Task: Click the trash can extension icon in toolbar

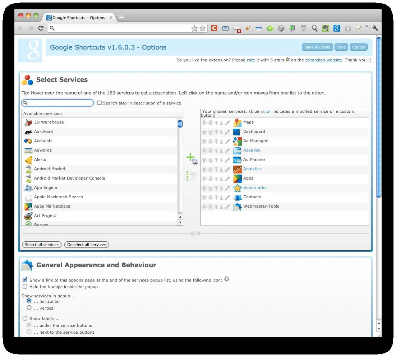Action: 303,28
